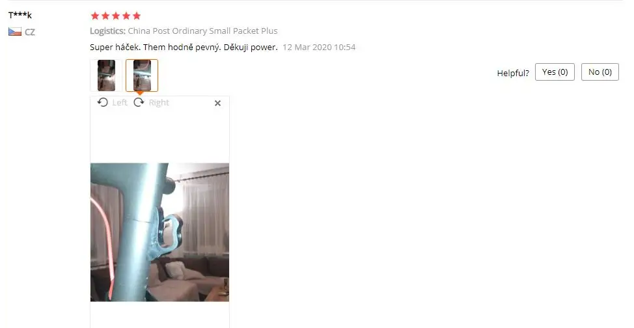This screenshot has width=634, height=328.
Task: Click the rotate left arrow icon
Action: [103, 102]
